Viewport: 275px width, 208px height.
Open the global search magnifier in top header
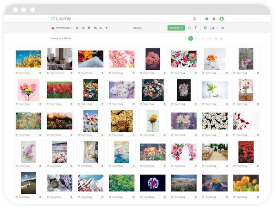click(194, 19)
